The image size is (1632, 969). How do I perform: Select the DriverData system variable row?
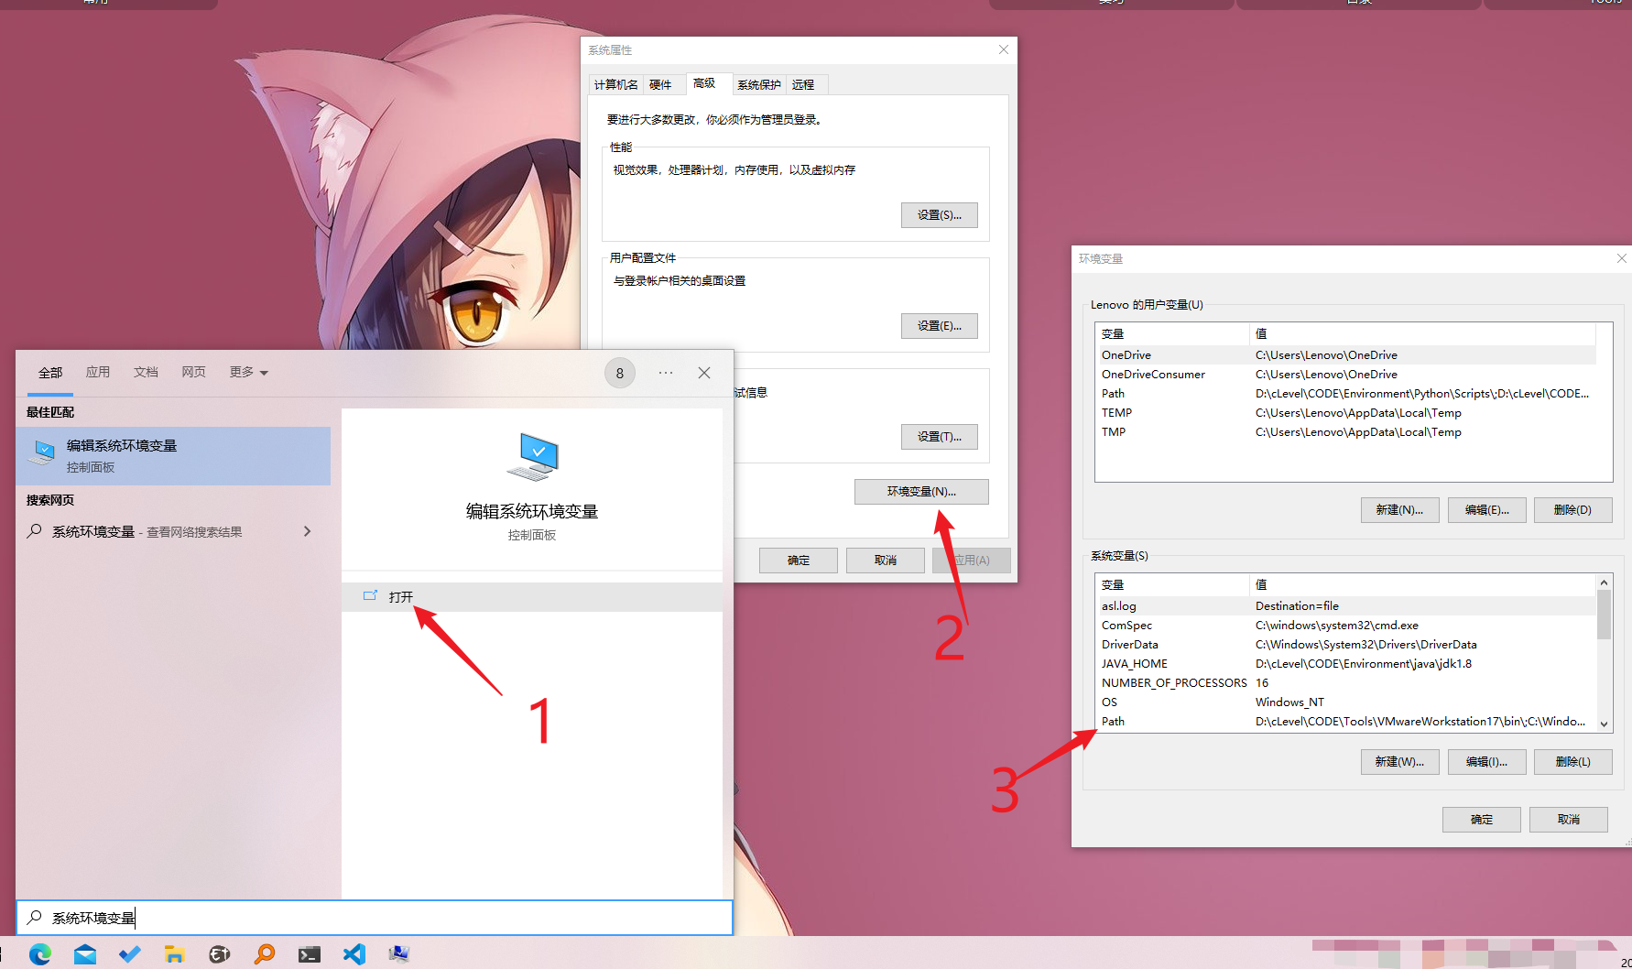coord(1345,644)
